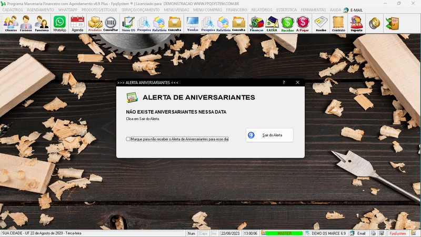Image resolution: width=421 pixels, height=237 pixels.
Task: Open the MENU VENDAS menu
Action: (x=176, y=10)
